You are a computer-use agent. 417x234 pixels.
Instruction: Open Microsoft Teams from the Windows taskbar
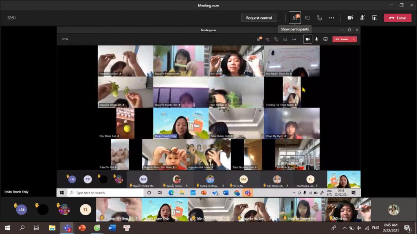67,228
